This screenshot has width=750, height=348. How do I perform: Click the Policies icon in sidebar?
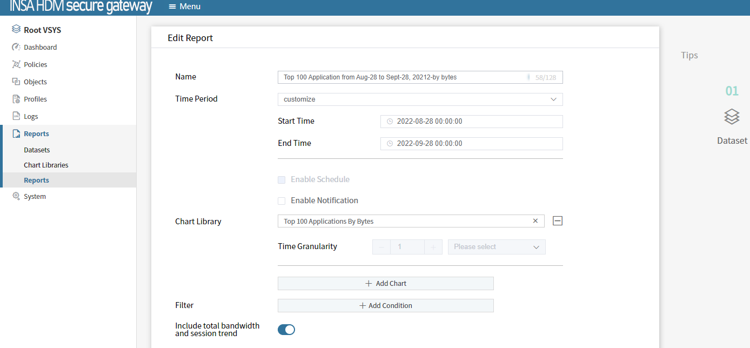point(16,64)
